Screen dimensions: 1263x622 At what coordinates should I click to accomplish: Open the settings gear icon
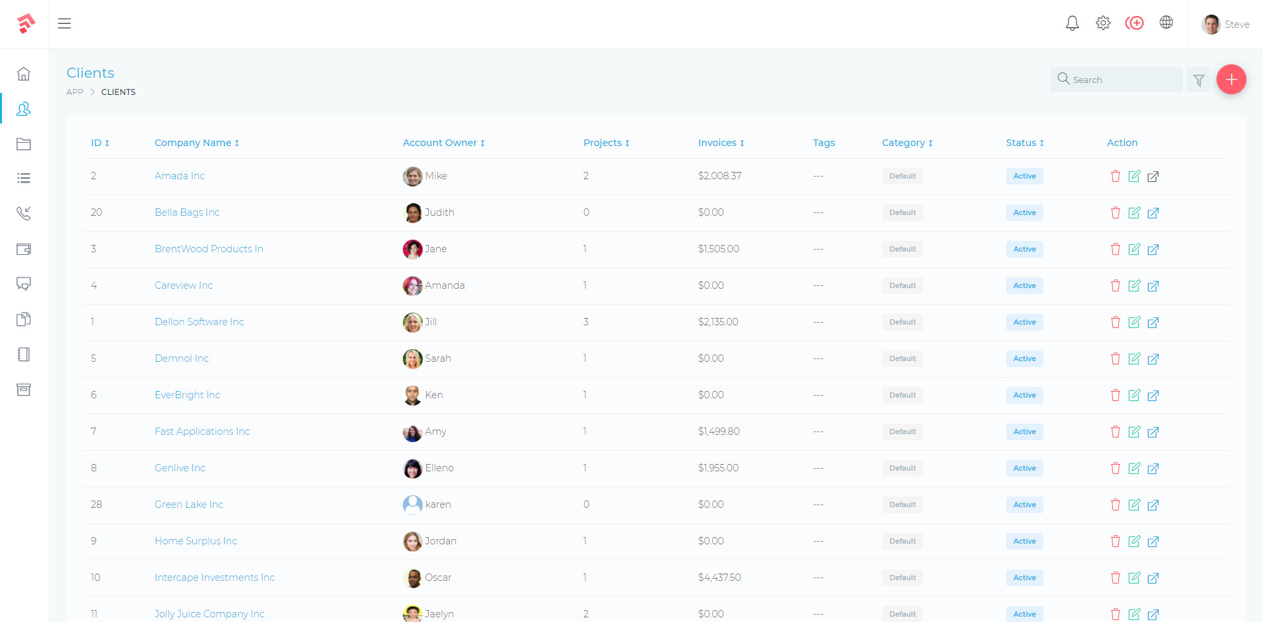[x=1103, y=23]
